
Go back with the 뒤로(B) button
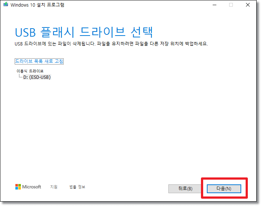185,189
